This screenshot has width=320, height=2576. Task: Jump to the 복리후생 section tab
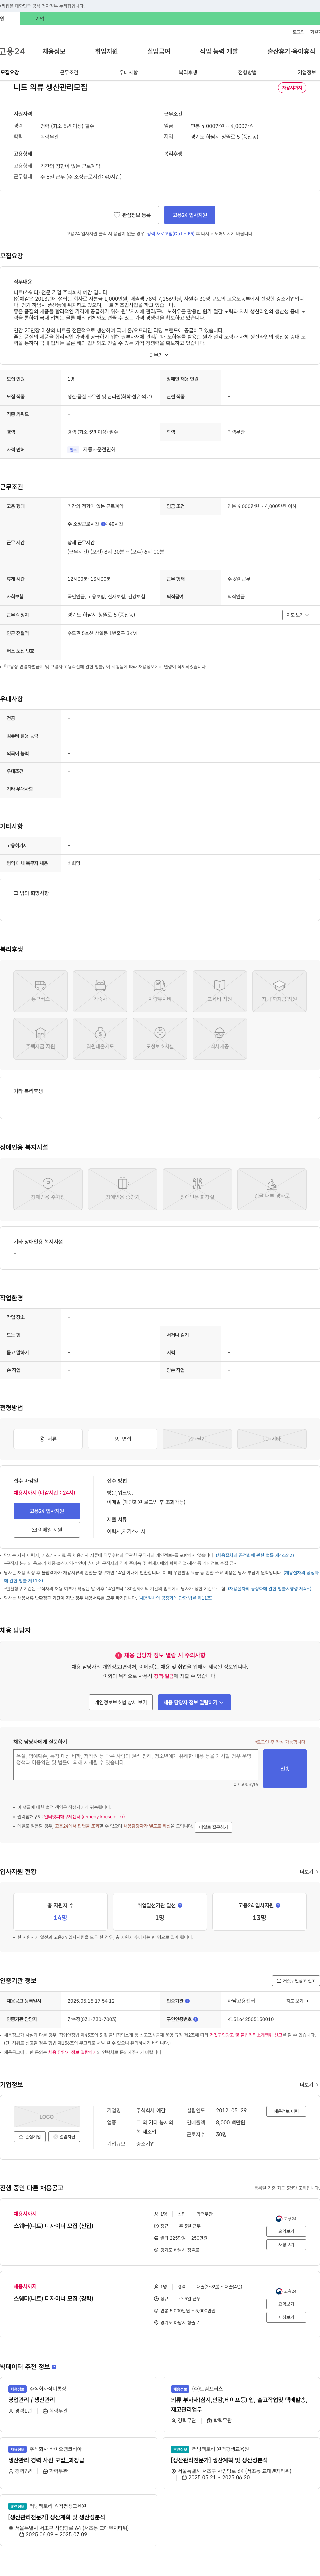point(188,72)
